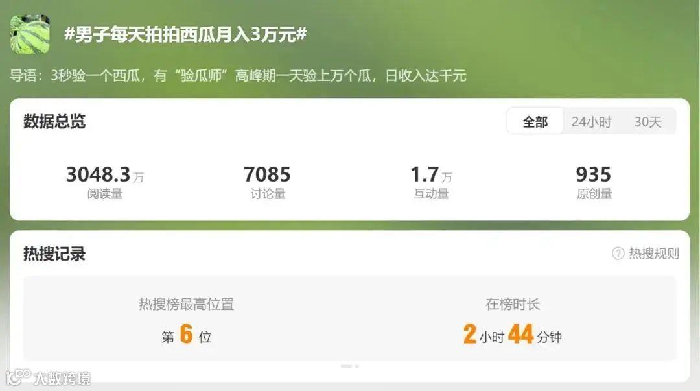Click the 大数跨境 watermark logo icon
Screen dimensions: 700x391
point(18,377)
